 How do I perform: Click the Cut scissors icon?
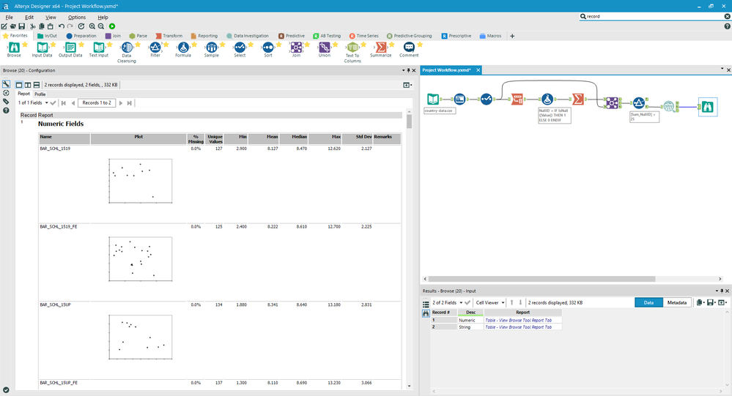click(33, 26)
